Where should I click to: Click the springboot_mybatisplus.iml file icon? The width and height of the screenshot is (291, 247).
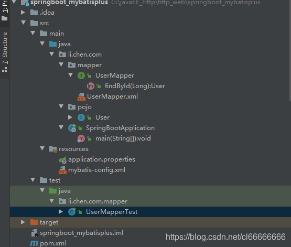[x=35, y=233]
